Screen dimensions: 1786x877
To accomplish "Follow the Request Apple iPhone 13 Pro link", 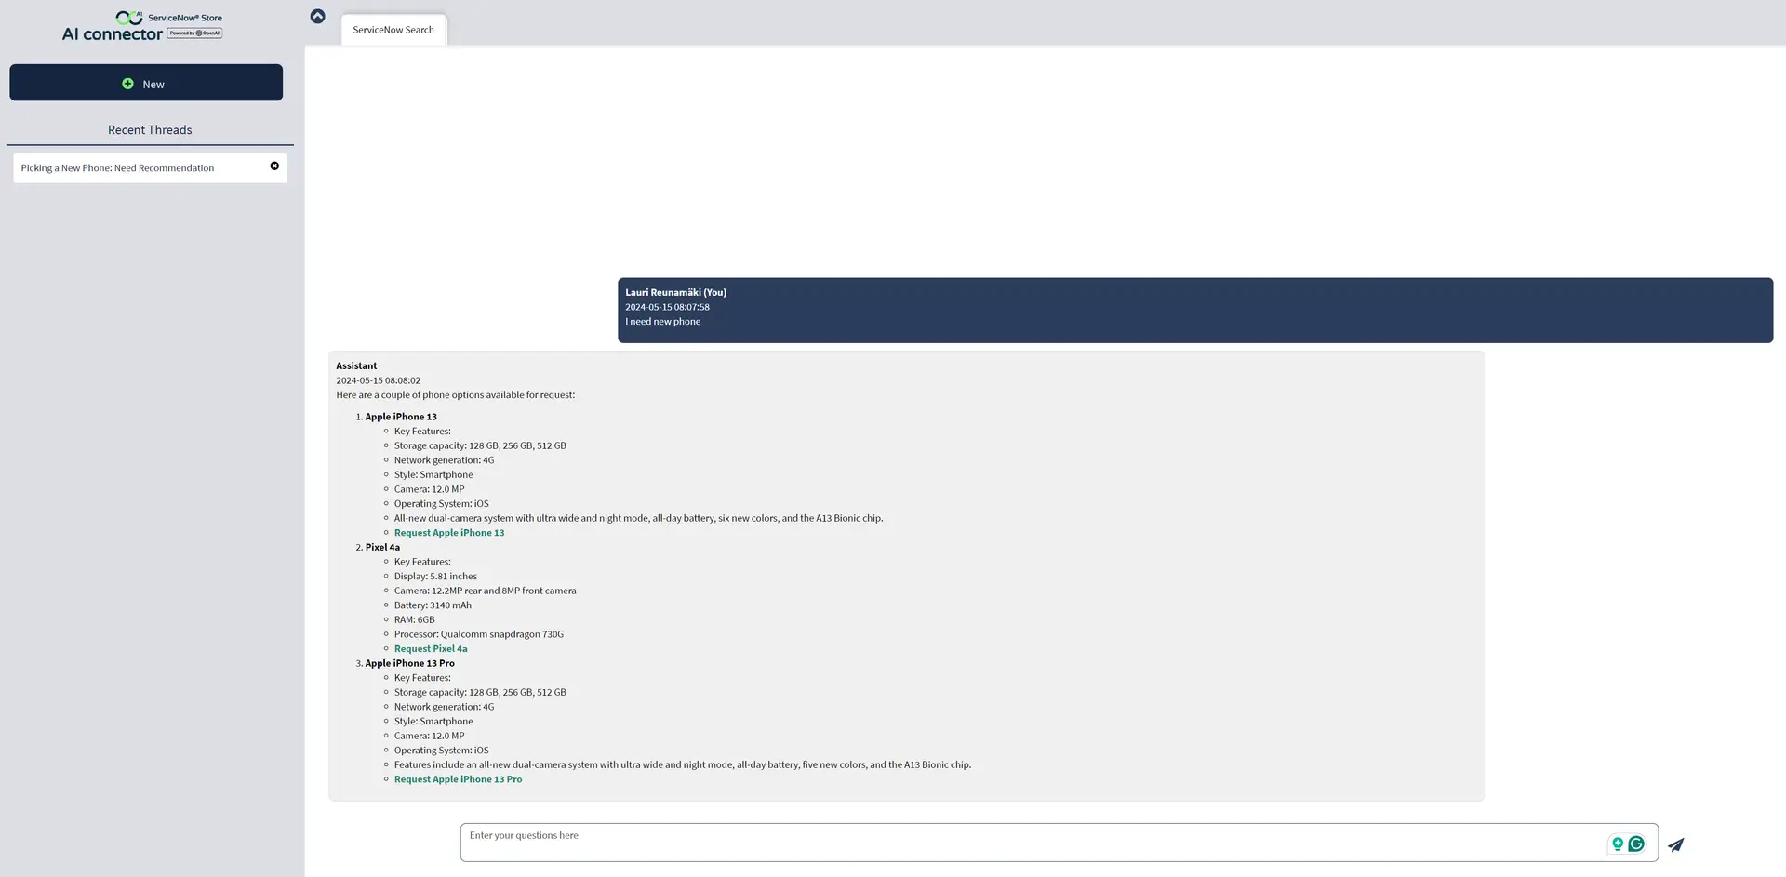I will (x=458, y=779).
